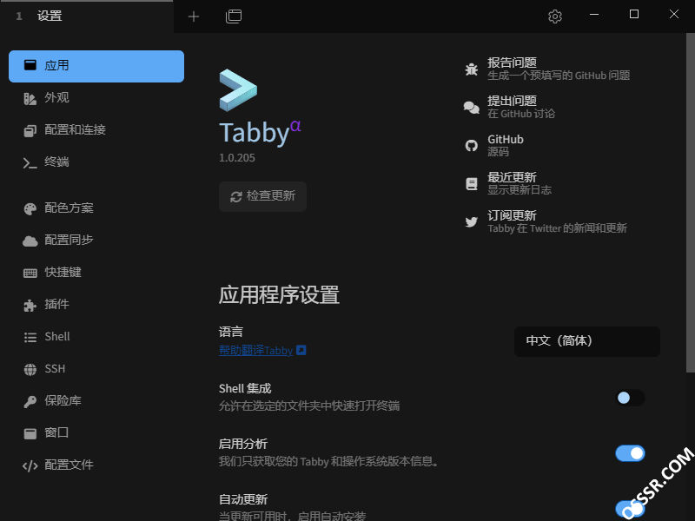Open the 配置和连接 settings section
This screenshot has width=695, height=521.
click(x=96, y=130)
